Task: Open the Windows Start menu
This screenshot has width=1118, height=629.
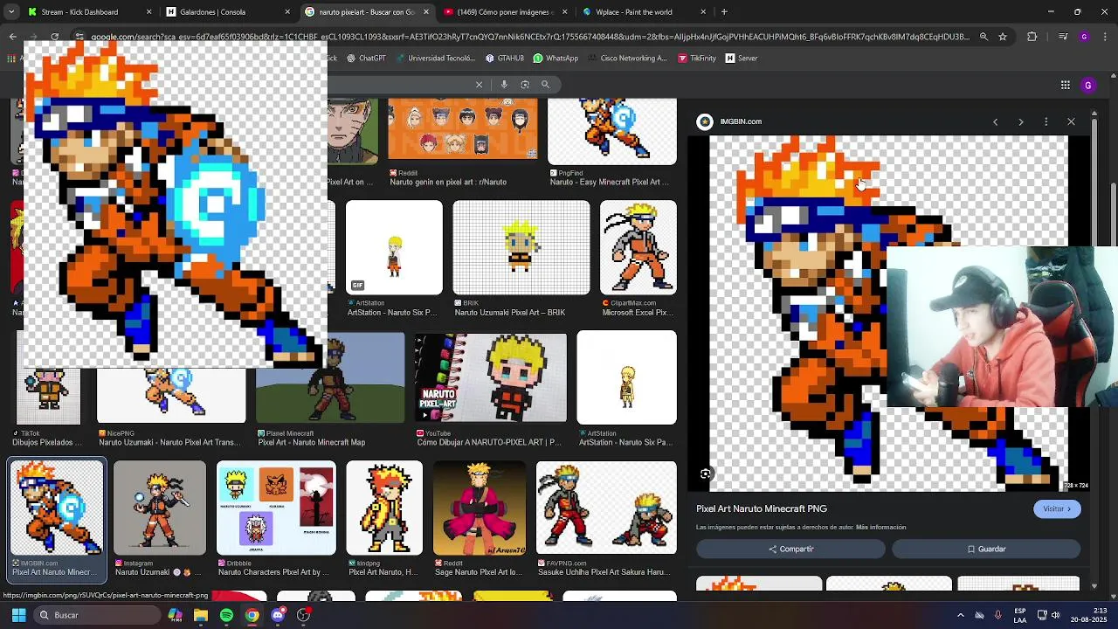Action: pos(18,615)
